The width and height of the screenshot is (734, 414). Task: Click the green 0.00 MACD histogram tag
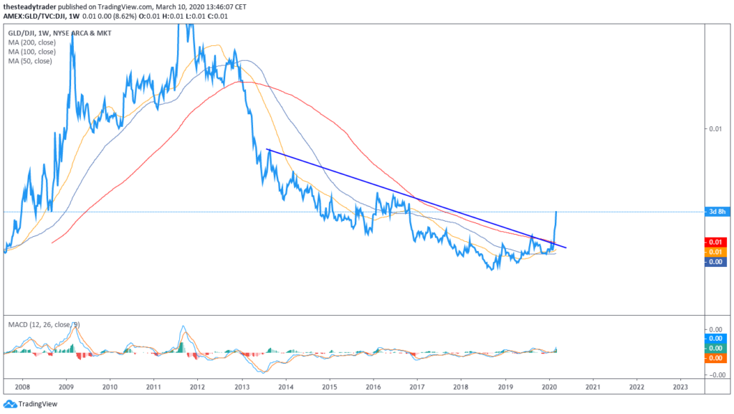click(716, 348)
